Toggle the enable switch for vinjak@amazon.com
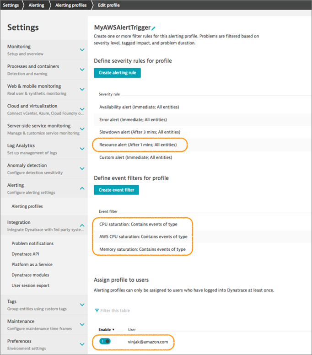The width and height of the screenshot is (312, 355). [105, 341]
